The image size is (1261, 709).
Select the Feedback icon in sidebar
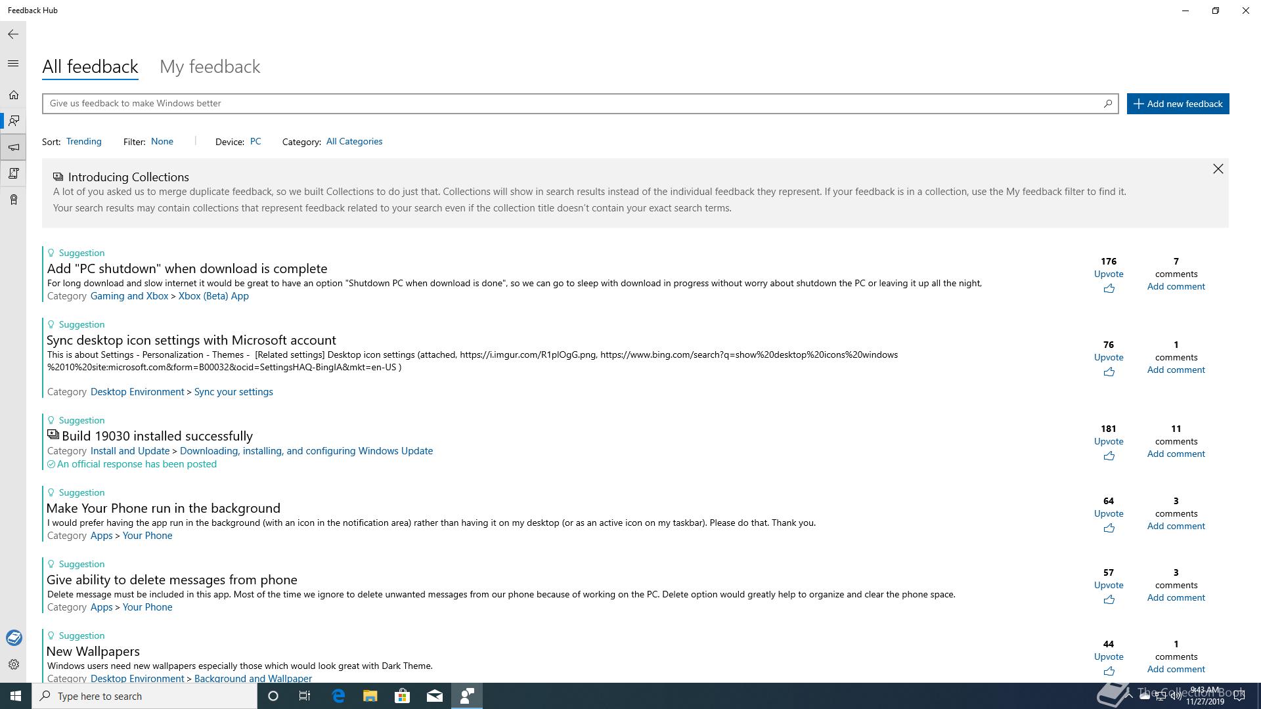[x=13, y=121]
